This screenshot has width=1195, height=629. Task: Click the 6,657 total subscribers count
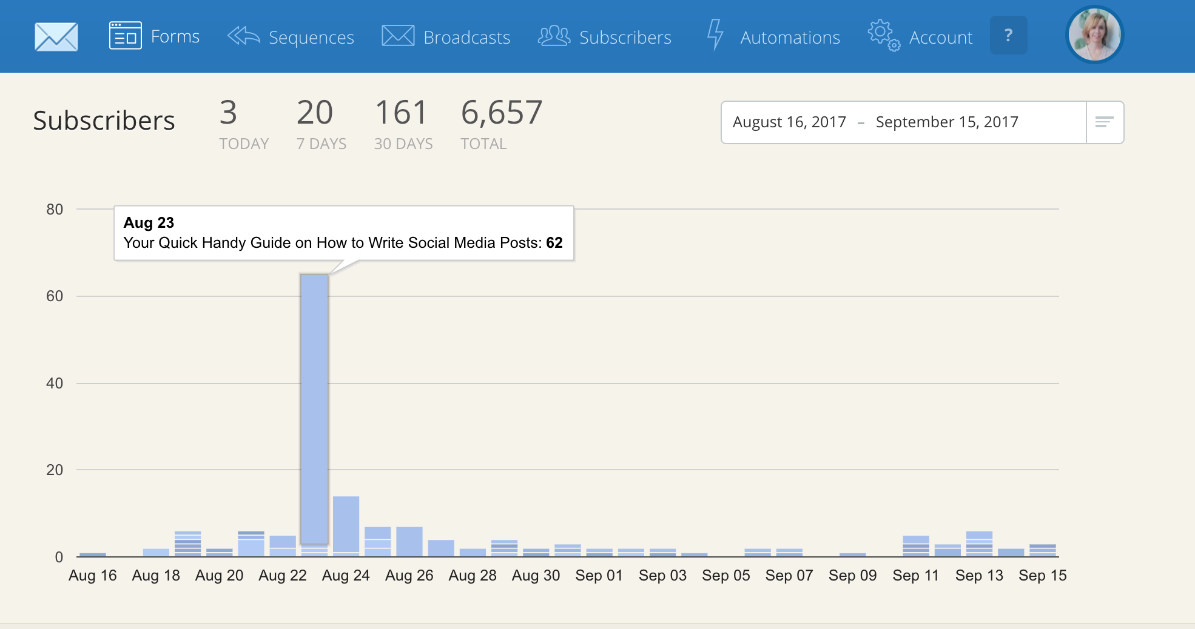(501, 113)
